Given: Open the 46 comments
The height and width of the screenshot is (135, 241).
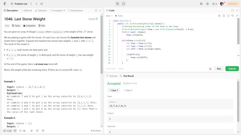Looking at the screenshot, I should click(x=22, y=131).
